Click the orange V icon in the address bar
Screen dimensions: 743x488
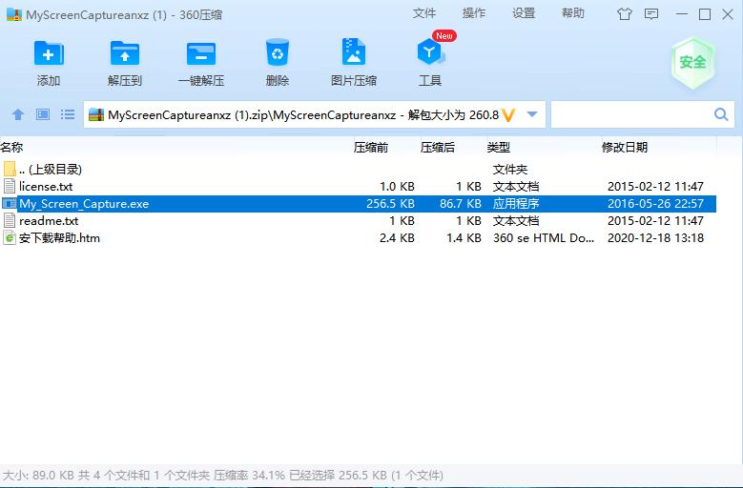pos(508,115)
